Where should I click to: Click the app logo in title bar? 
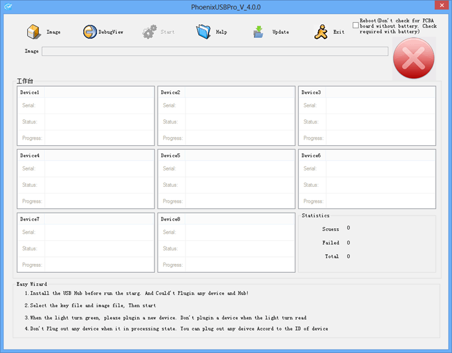pyautogui.click(x=8, y=7)
